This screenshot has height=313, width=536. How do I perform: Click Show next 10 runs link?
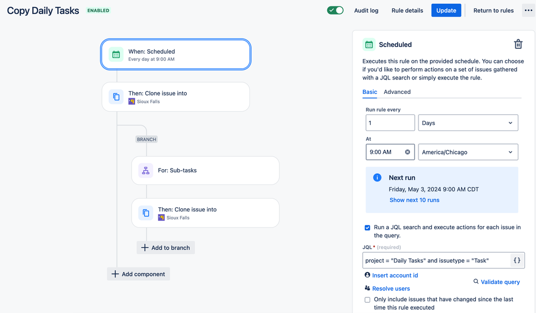414,200
